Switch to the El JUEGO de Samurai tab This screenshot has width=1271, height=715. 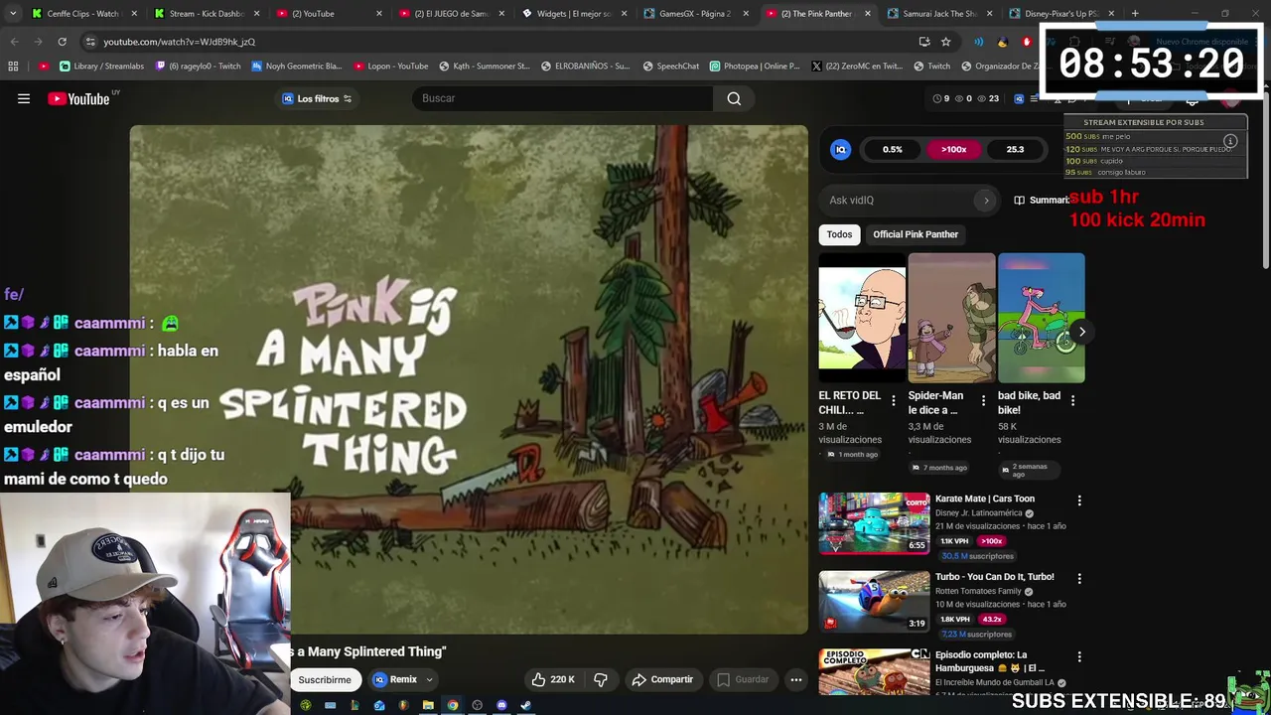[x=452, y=13]
